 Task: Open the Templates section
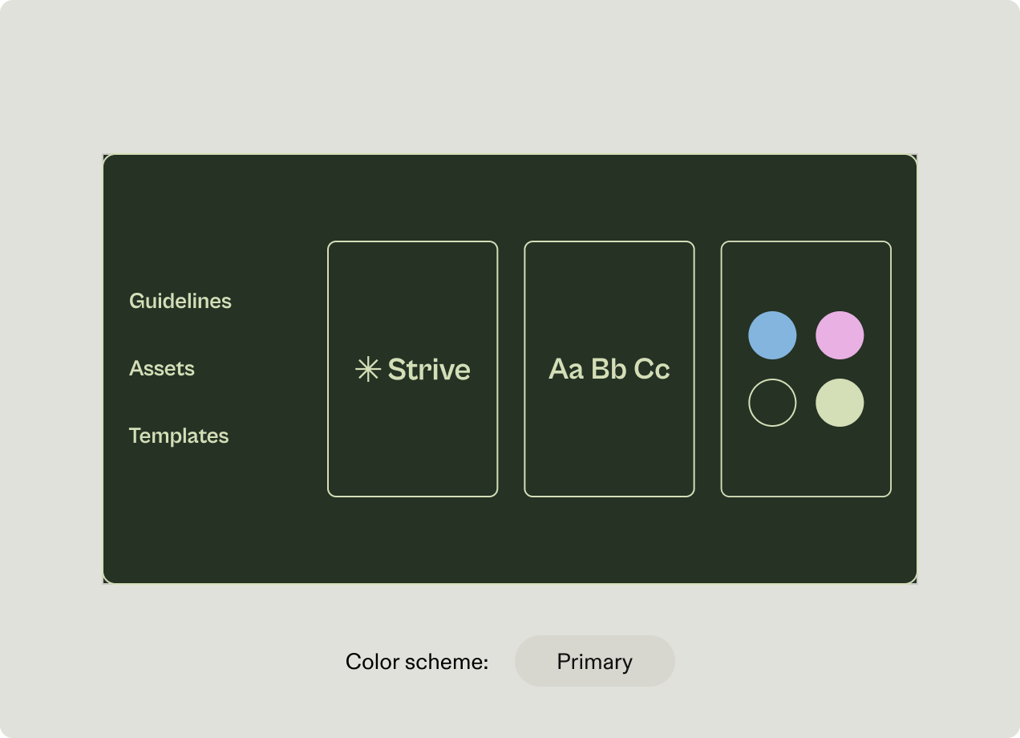(x=179, y=436)
